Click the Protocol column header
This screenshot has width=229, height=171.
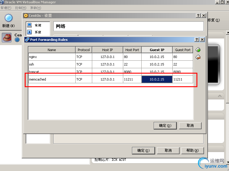pyautogui.click(x=84, y=50)
